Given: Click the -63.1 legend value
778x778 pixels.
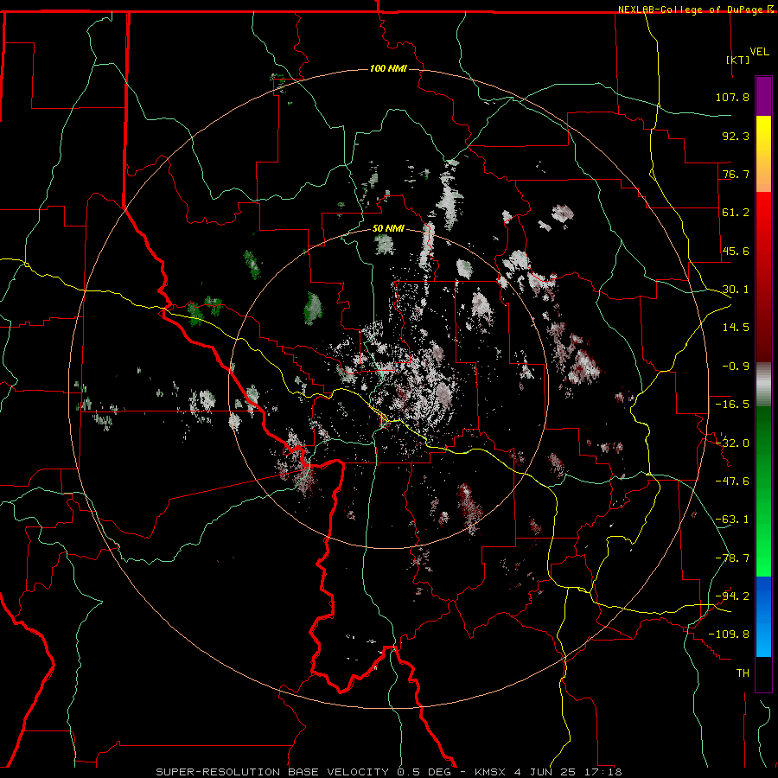Looking at the screenshot, I should 732,520.
